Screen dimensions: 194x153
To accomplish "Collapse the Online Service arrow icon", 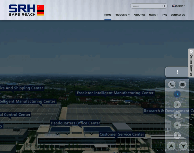I will point(191,51).
